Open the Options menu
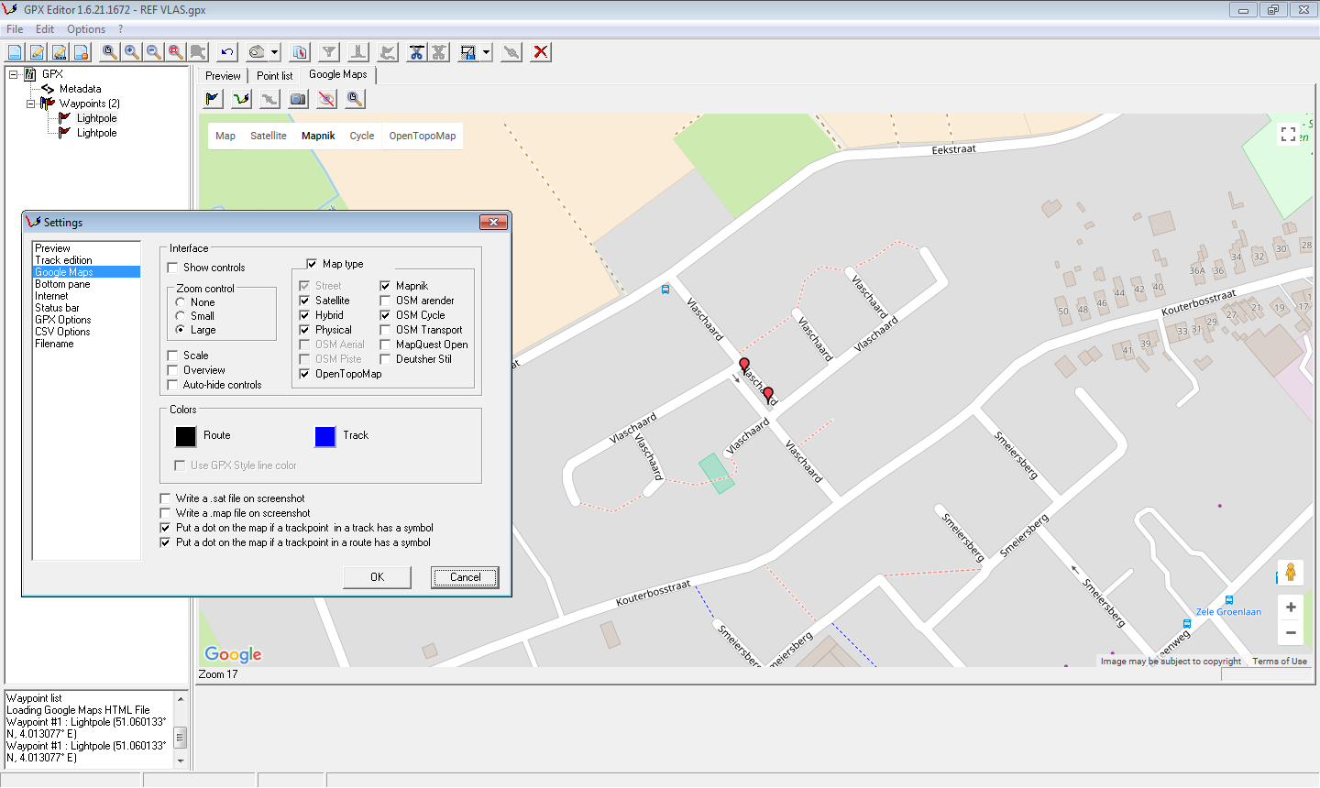 pyautogui.click(x=86, y=29)
